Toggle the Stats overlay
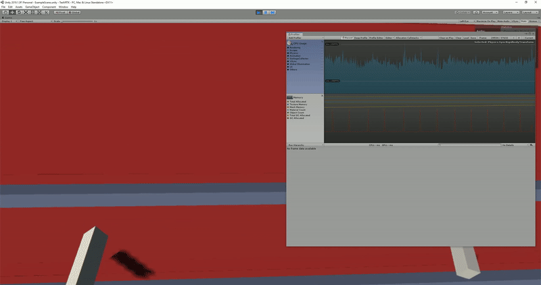 click(523, 22)
